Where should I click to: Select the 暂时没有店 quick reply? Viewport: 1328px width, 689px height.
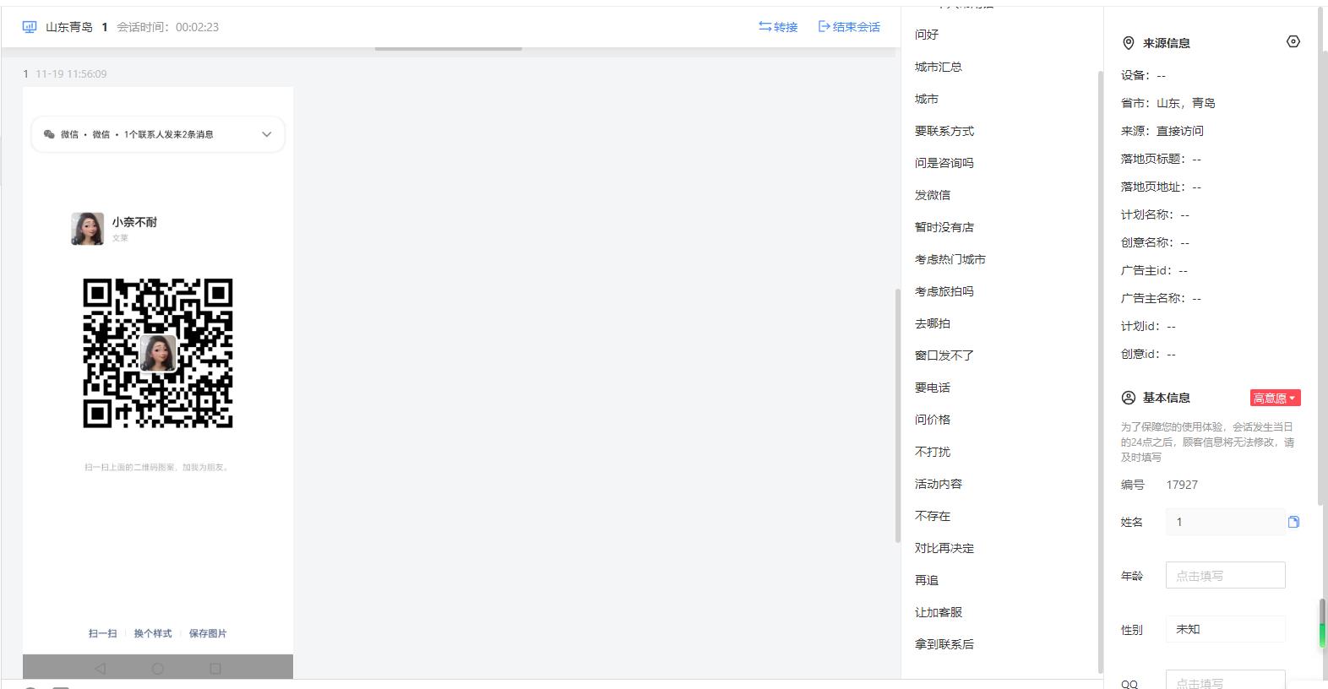coord(944,227)
